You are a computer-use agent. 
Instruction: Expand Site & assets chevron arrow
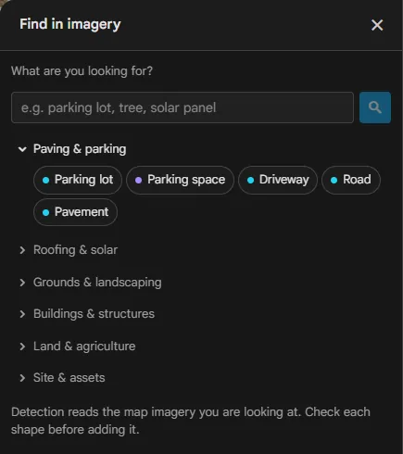[x=22, y=378]
